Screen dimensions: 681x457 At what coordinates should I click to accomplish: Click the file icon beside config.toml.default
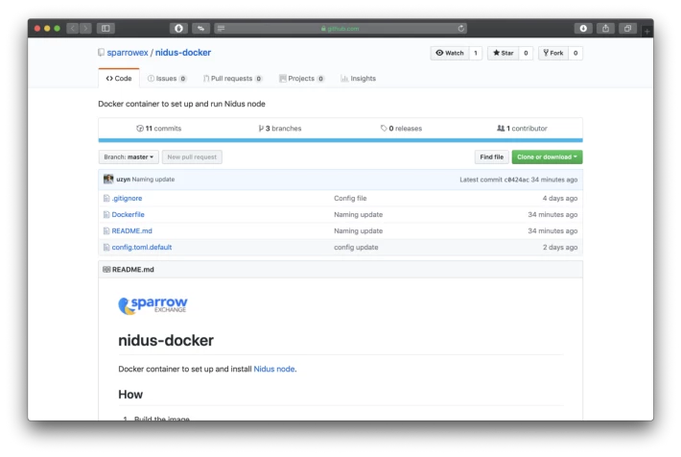(106, 247)
